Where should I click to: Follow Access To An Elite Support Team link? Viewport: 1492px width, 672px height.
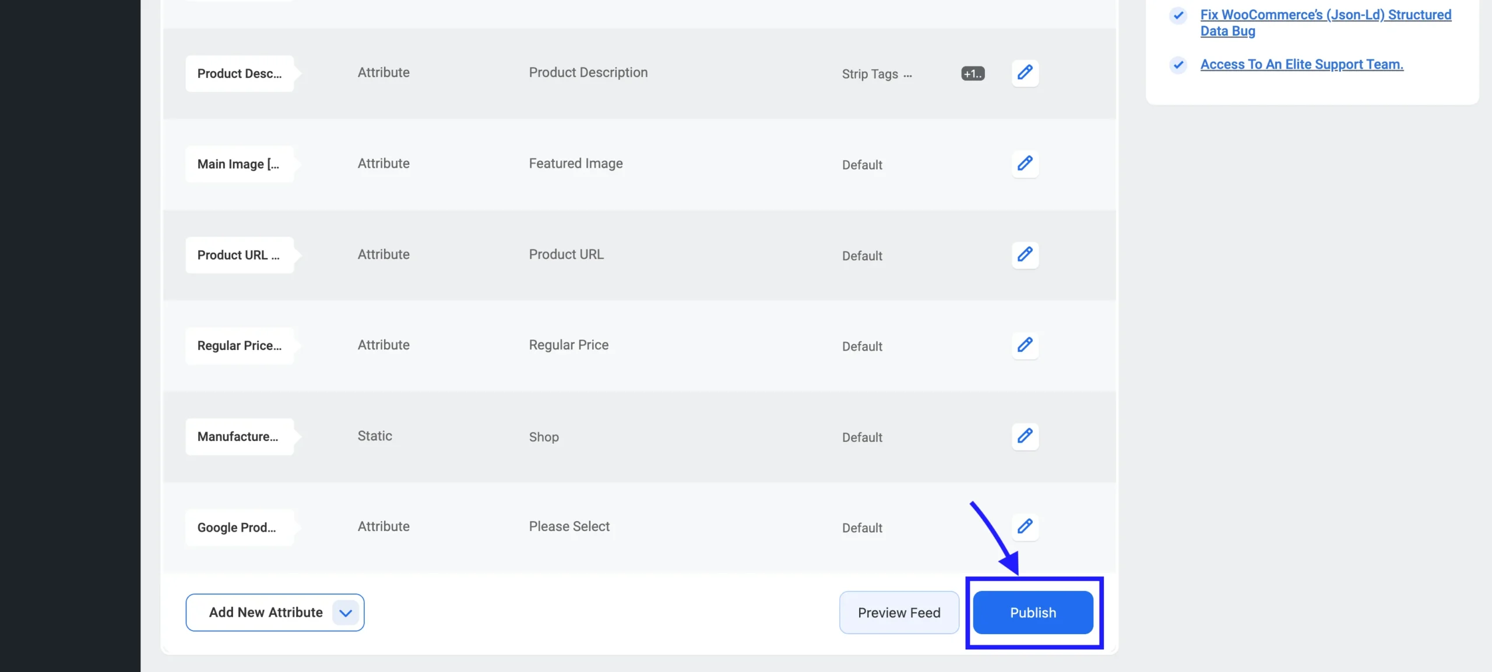1301,64
